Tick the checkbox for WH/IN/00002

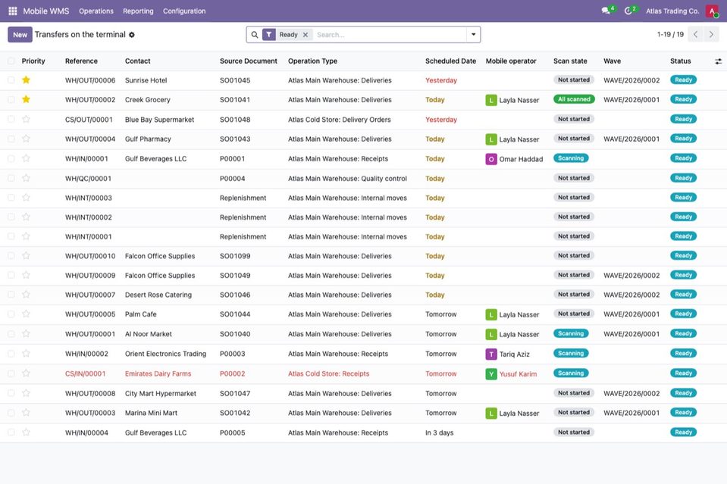(11, 354)
